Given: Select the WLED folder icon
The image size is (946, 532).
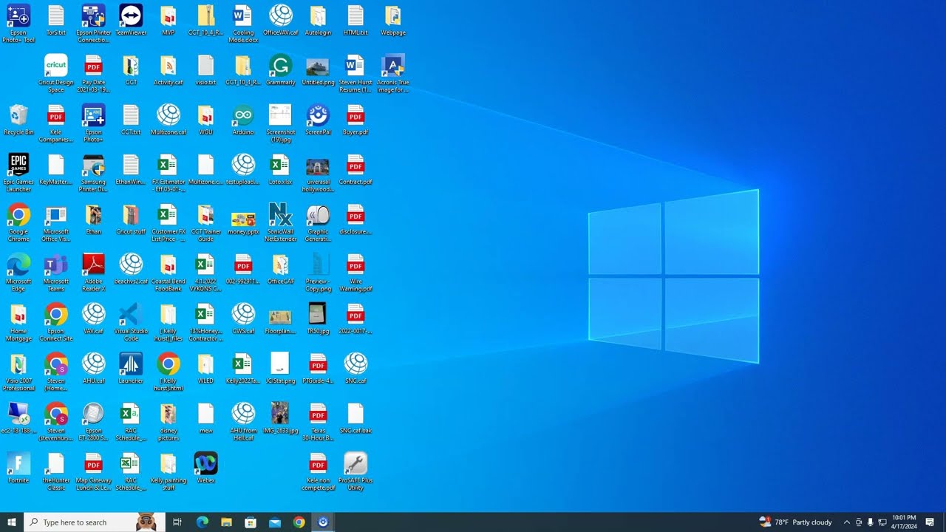Looking at the screenshot, I should click(x=205, y=369).
